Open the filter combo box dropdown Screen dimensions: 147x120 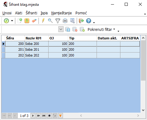pyautogui.click(x=61, y=29)
